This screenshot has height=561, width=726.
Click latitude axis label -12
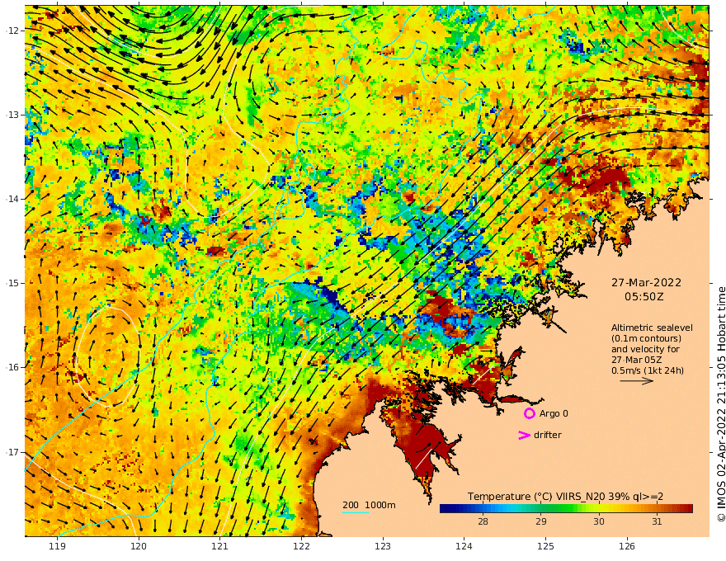click(12, 31)
